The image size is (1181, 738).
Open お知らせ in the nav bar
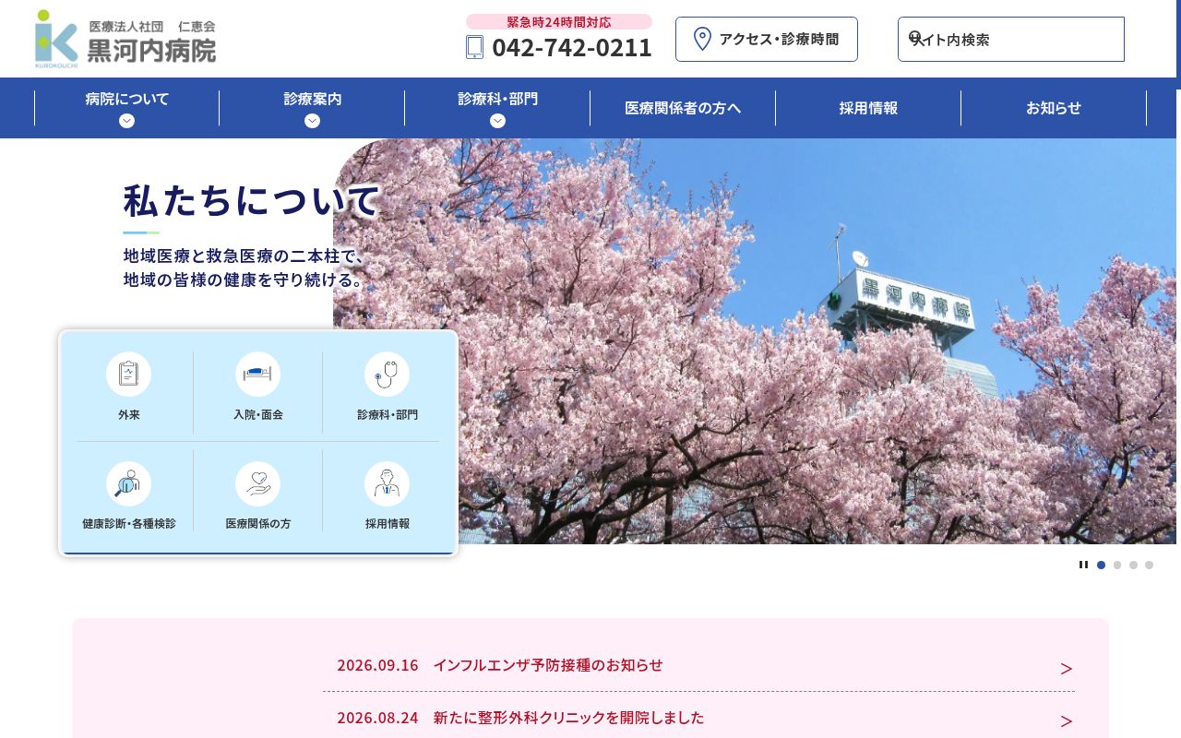click(1054, 108)
